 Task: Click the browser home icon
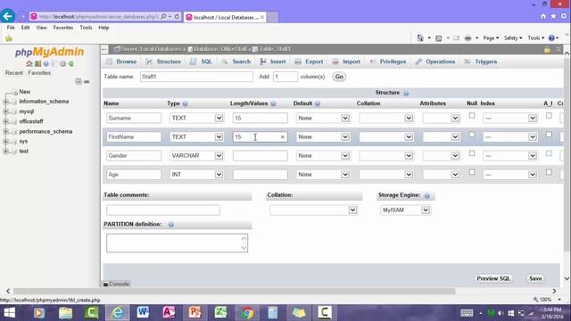pyautogui.click(x=543, y=16)
